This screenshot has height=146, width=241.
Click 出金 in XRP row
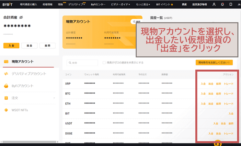click(211, 83)
